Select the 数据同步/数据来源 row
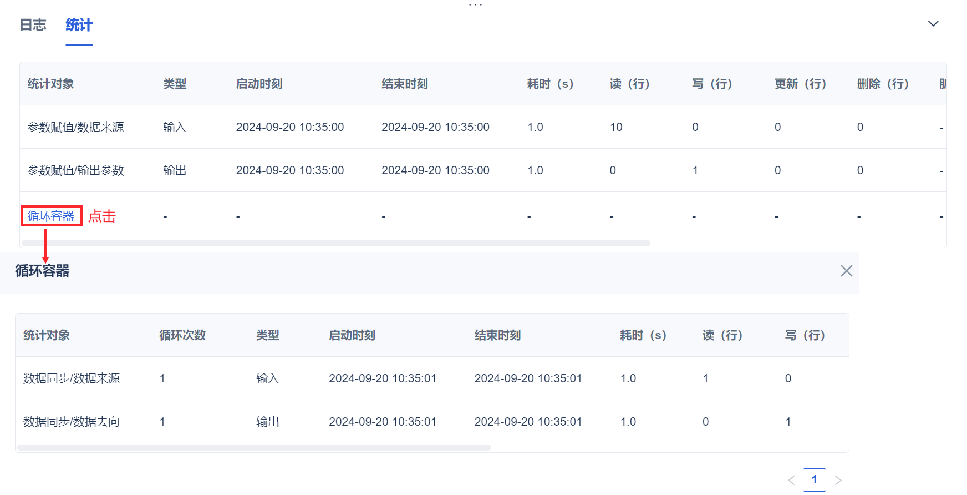The image size is (967, 495). click(72, 378)
